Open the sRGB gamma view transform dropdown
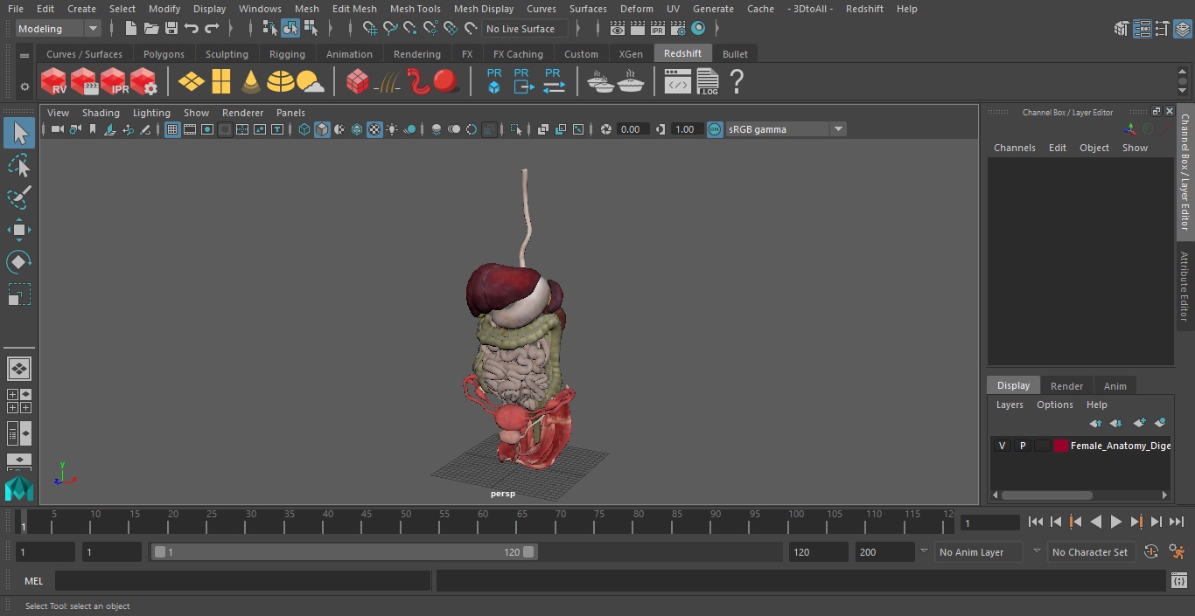The image size is (1195, 616). click(x=786, y=129)
